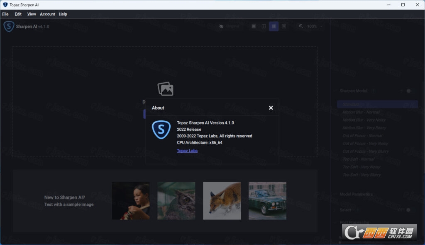Open the 100% zoom level dropdown

(x=315, y=26)
